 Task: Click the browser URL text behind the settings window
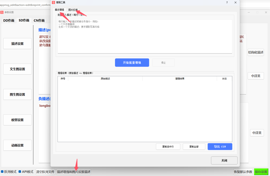(x=25, y=5)
